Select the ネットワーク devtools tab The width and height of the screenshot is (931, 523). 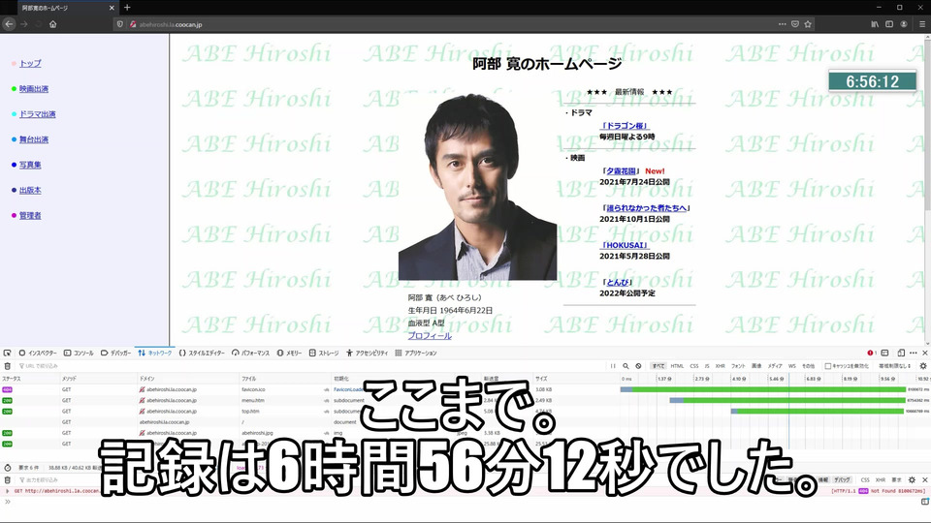(x=155, y=353)
